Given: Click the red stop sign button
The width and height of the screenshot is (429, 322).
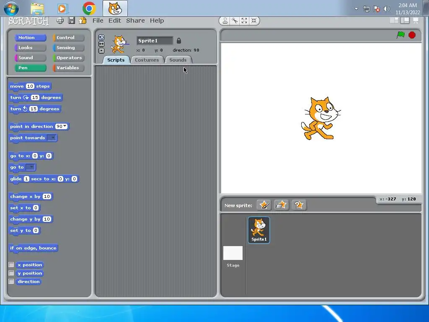Looking at the screenshot, I should pyautogui.click(x=412, y=35).
